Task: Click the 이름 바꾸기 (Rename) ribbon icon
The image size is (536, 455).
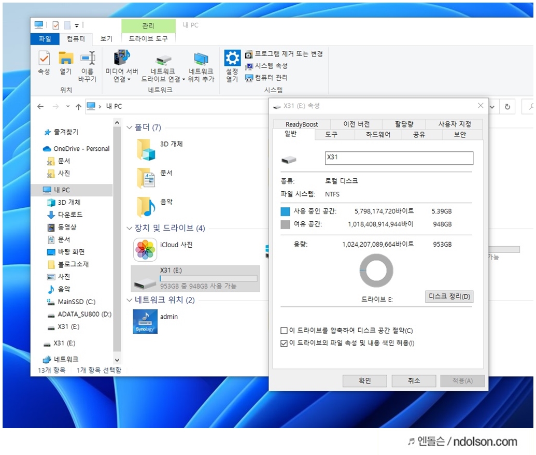Action: [x=88, y=66]
